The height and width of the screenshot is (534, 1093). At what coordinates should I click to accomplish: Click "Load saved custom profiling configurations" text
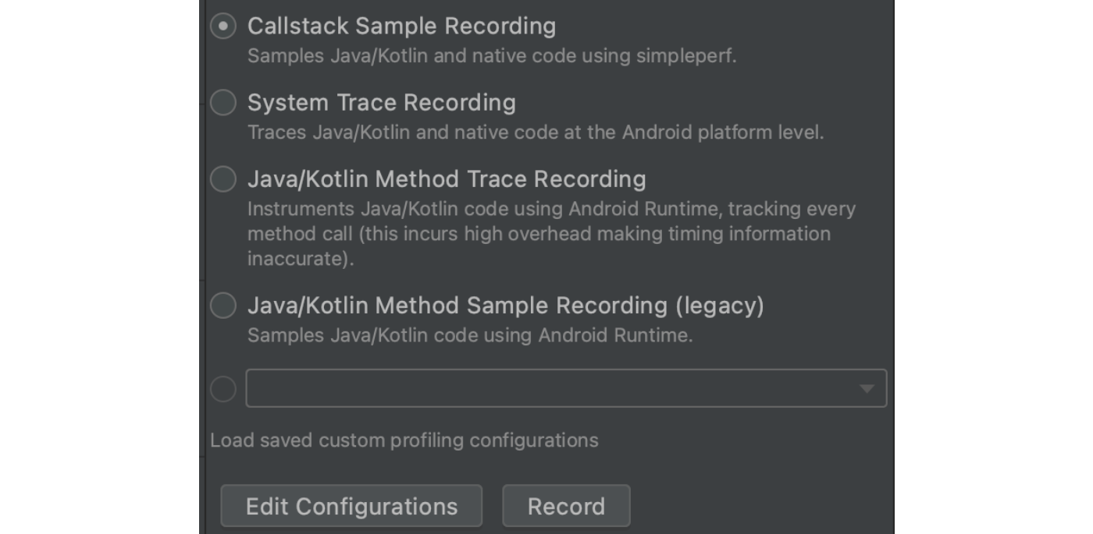(404, 440)
